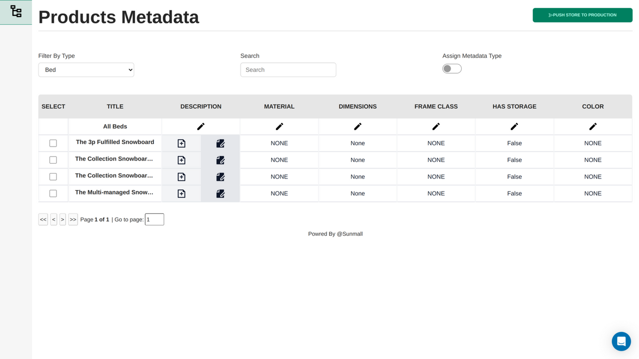Click inside the Search input field

288,69
